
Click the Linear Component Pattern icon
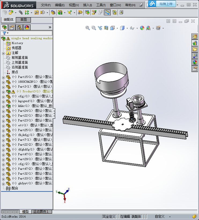(x=27, y=12)
